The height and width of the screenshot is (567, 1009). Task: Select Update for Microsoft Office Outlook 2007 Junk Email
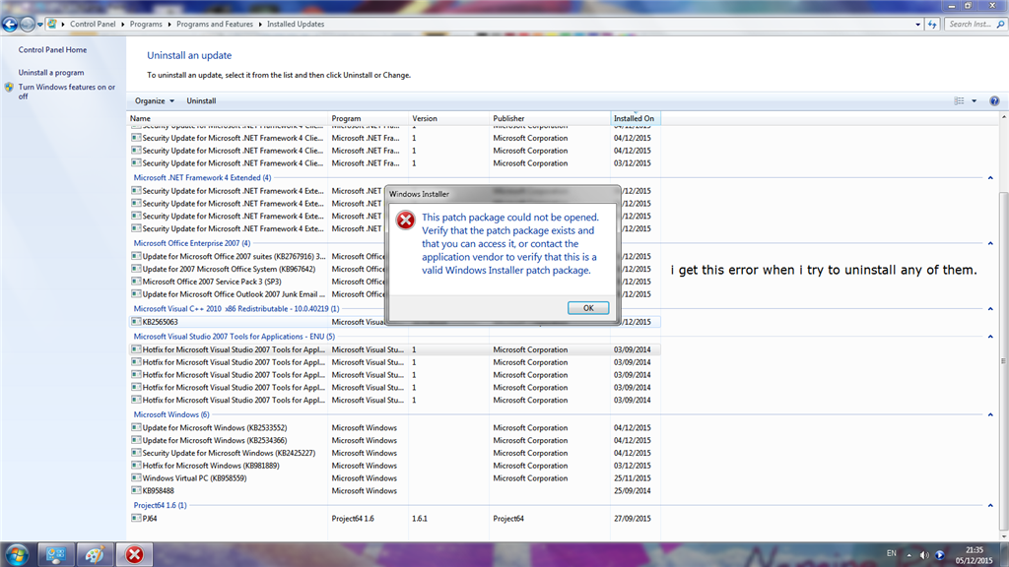pyautogui.click(x=395, y=294)
